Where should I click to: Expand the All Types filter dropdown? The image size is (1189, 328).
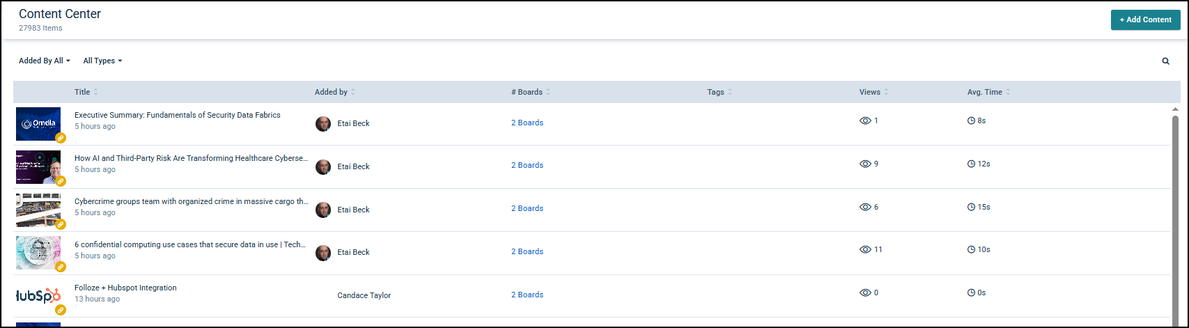coord(102,61)
